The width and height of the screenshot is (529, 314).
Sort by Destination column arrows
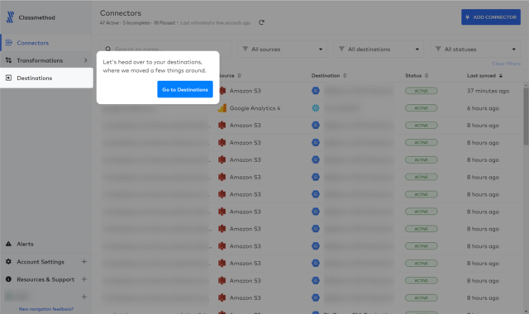[345, 75]
